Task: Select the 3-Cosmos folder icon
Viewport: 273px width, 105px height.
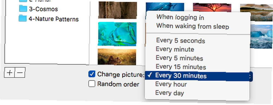Action: 23,9
